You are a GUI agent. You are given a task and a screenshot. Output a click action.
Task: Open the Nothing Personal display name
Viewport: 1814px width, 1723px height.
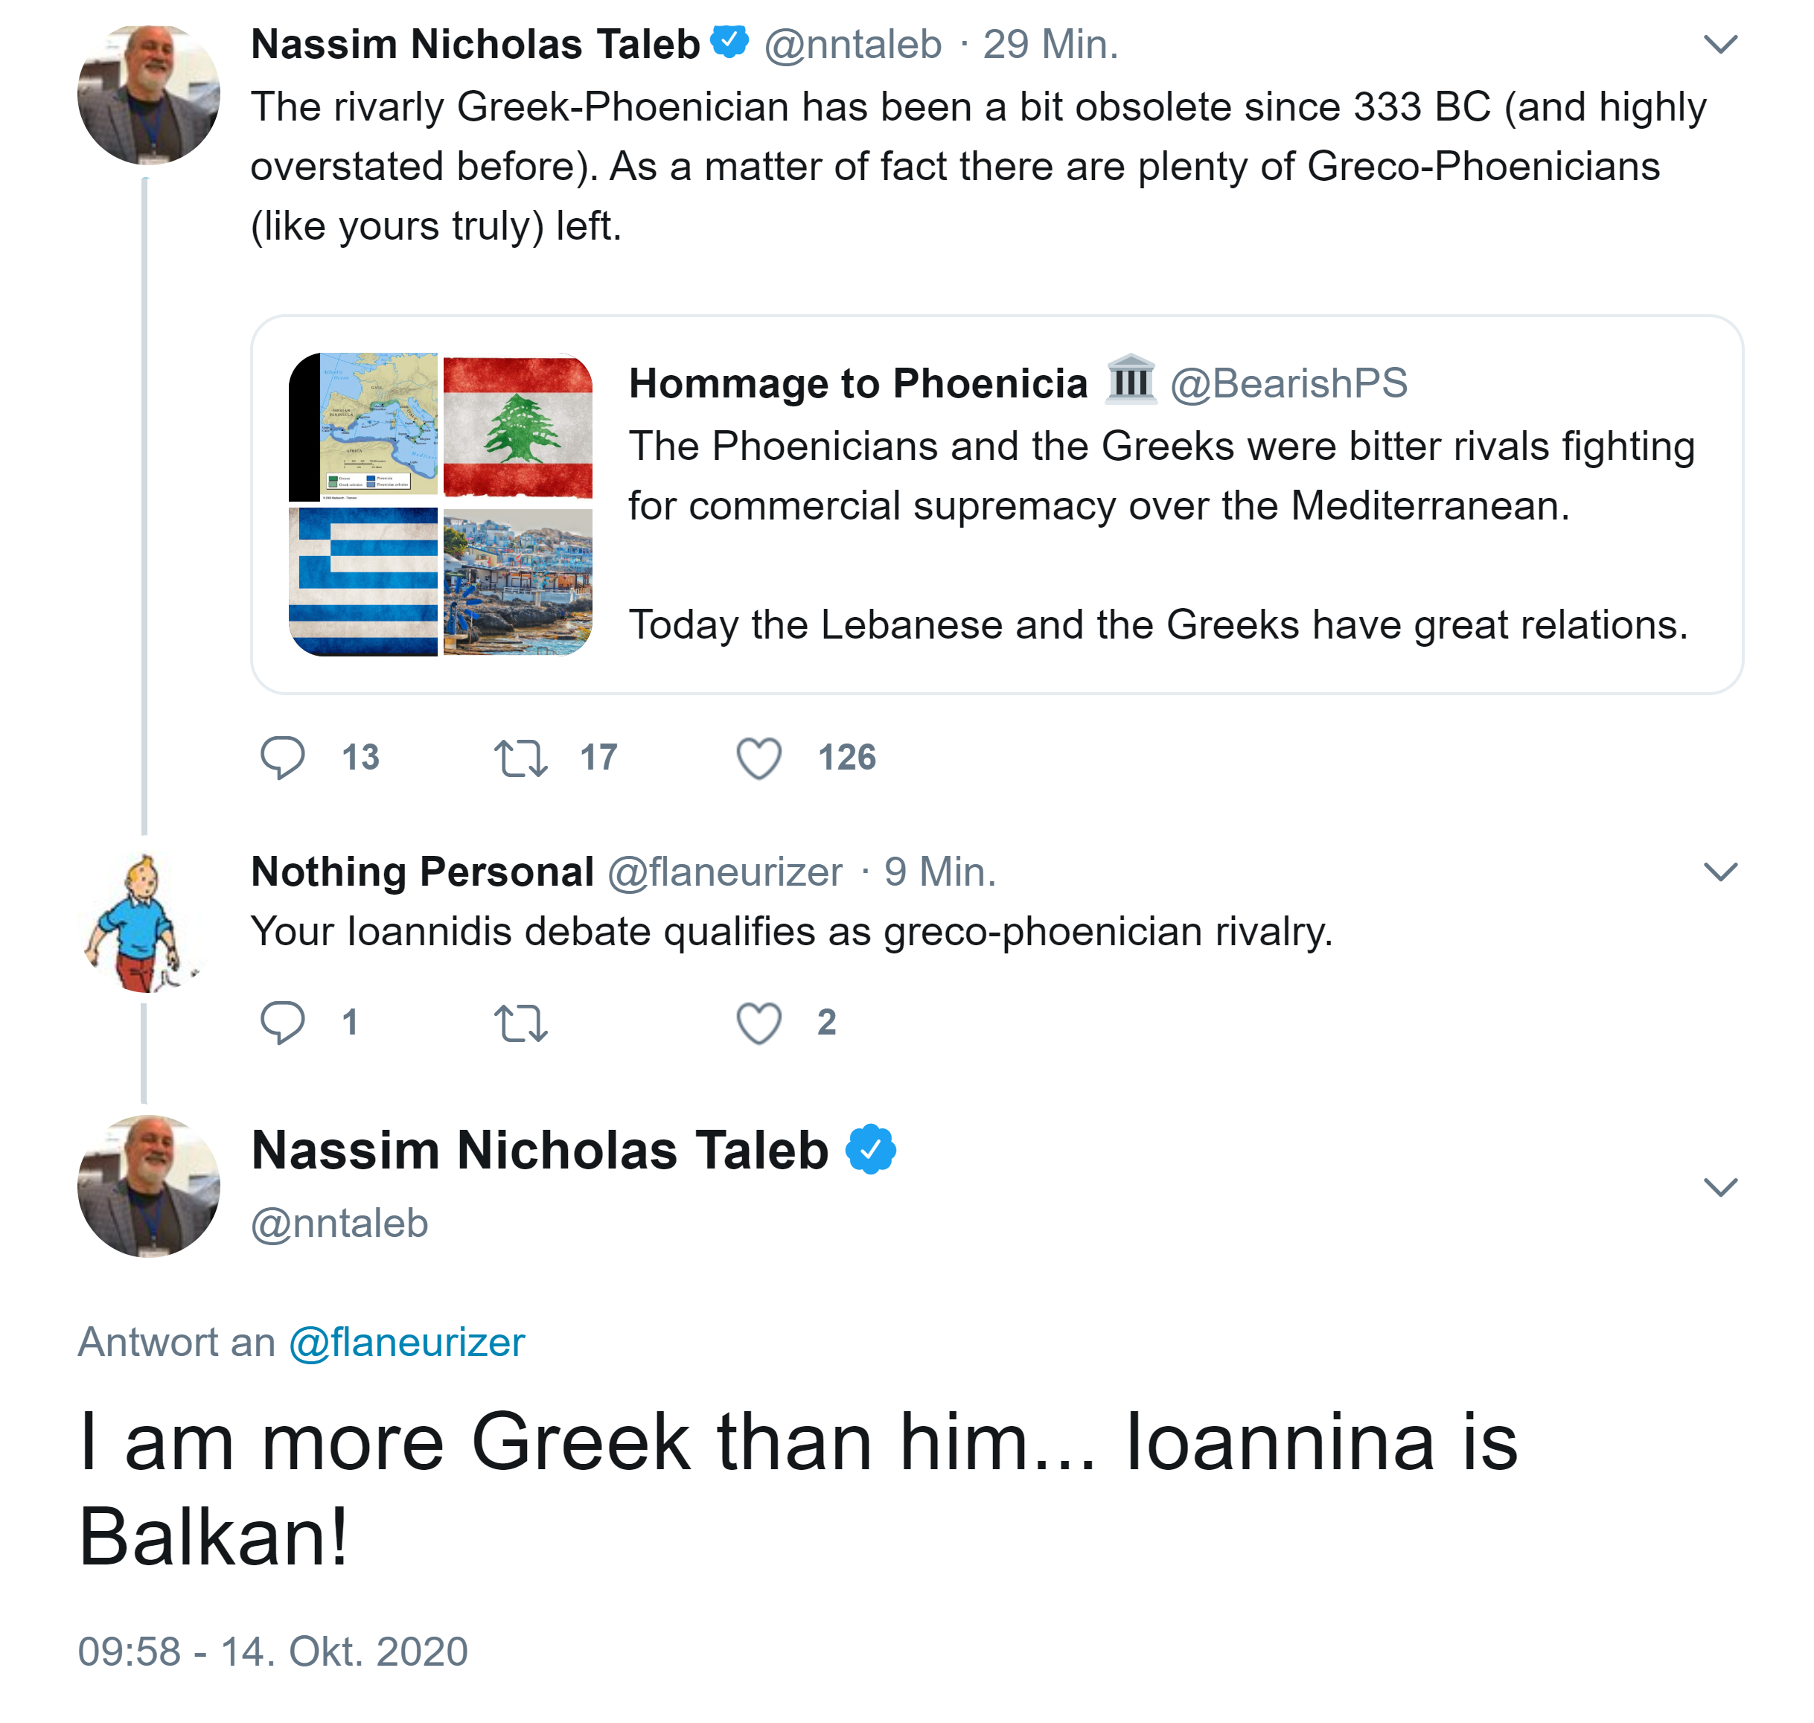pyautogui.click(x=423, y=872)
